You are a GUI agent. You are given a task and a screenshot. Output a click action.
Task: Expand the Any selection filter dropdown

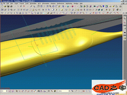69,91
